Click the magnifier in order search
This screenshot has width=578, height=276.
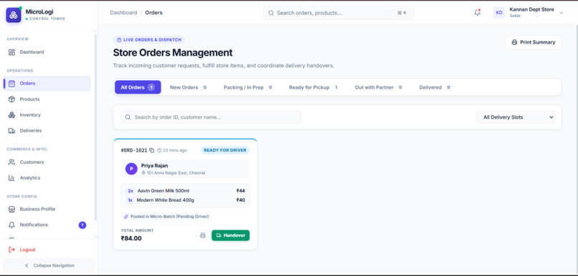pyautogui.click(x=128, y=117)
